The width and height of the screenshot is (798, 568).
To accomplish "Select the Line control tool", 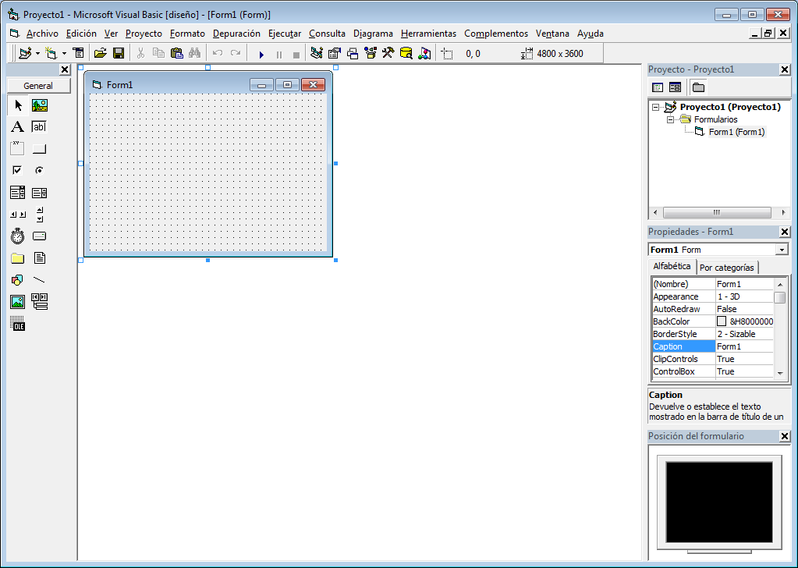I will tap(40, 280).
